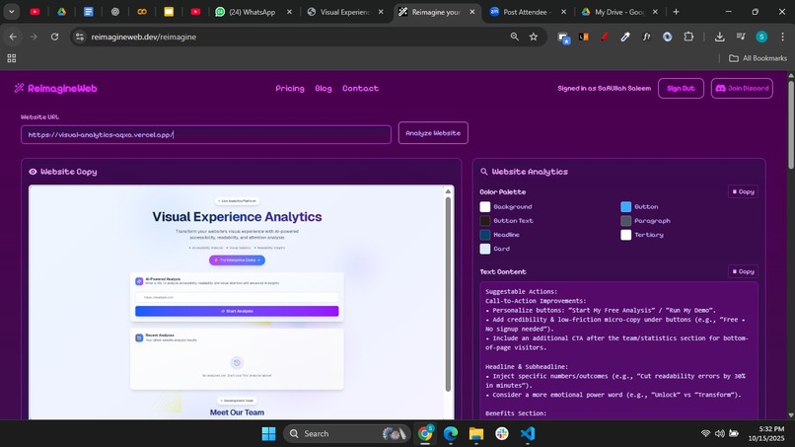This screenshot has width=795, height=447.
Task: Open the Windows Start menu
Action: tap(268, 434)
